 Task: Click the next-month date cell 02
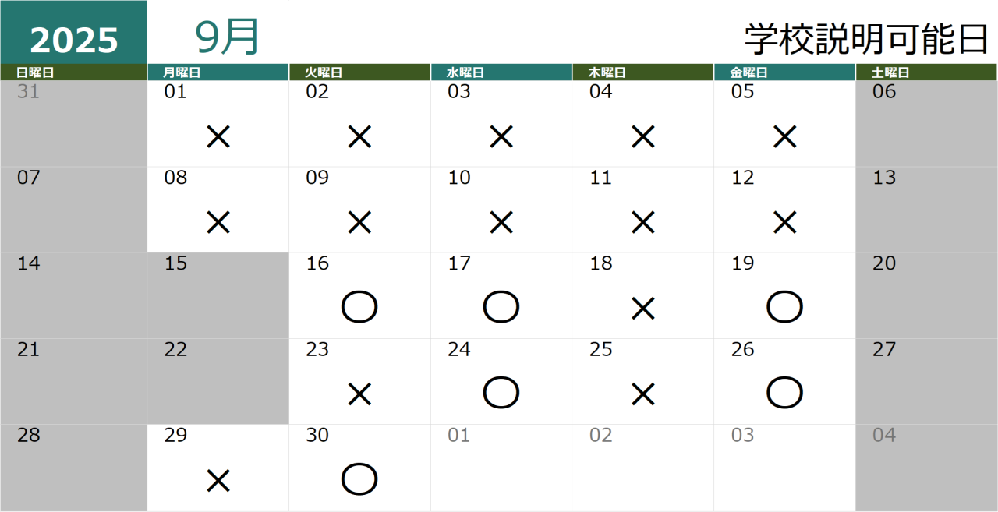642,468
